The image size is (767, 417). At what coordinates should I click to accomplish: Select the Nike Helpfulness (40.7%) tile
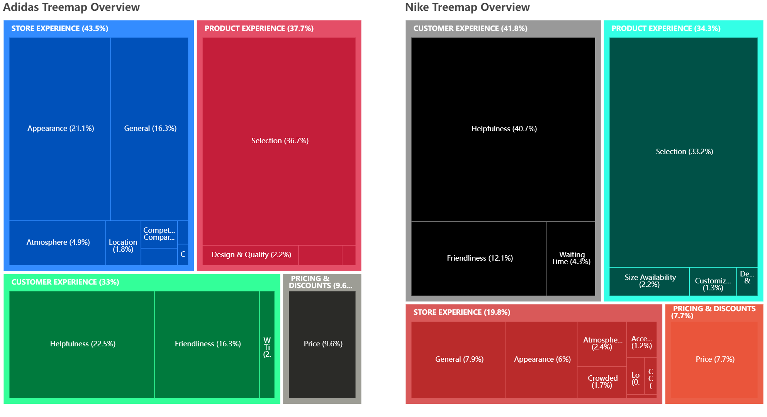503,129
